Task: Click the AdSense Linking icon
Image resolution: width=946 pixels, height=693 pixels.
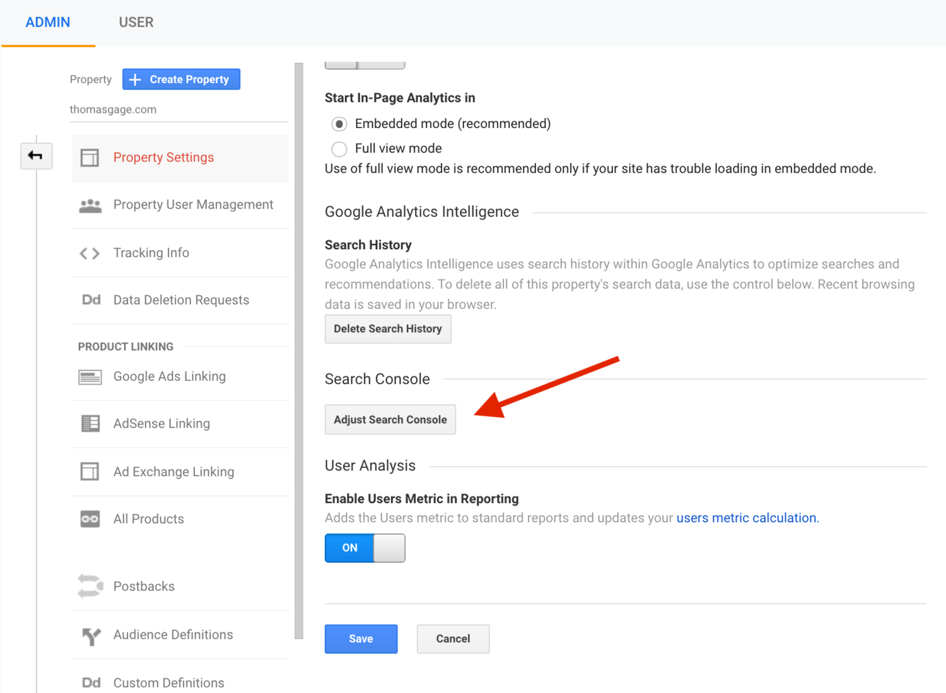Action: click(x=90, y=423)
